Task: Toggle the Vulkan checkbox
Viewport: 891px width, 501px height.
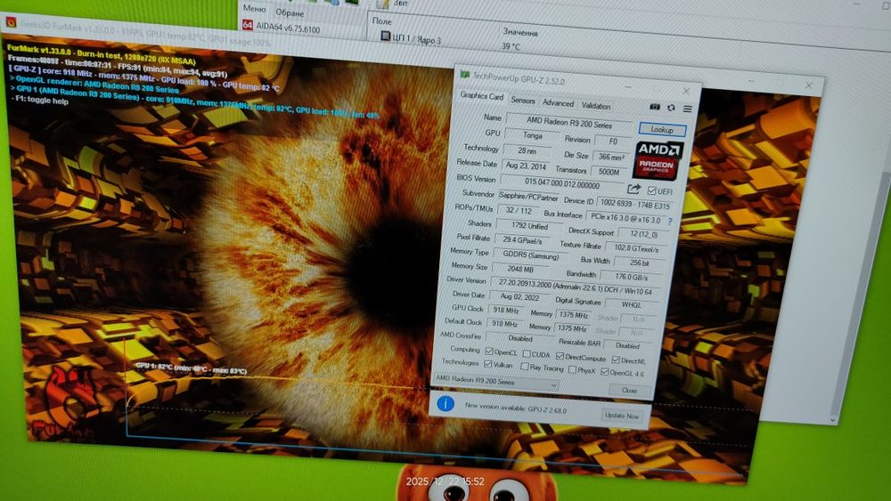Action: pyautogui.click(x=487, y=364)
